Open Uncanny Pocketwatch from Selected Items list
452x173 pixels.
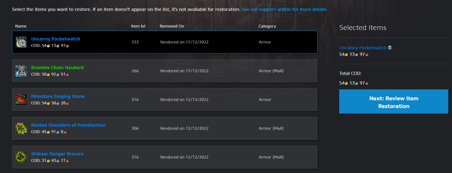(x=363, y=48)
